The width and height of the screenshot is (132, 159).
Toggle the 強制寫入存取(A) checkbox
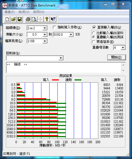[x=54, y=27]
